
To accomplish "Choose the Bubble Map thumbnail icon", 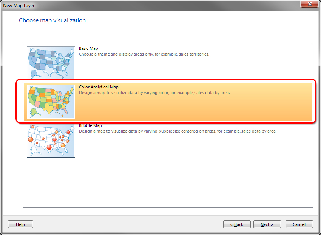I will (x=51, y=140).
